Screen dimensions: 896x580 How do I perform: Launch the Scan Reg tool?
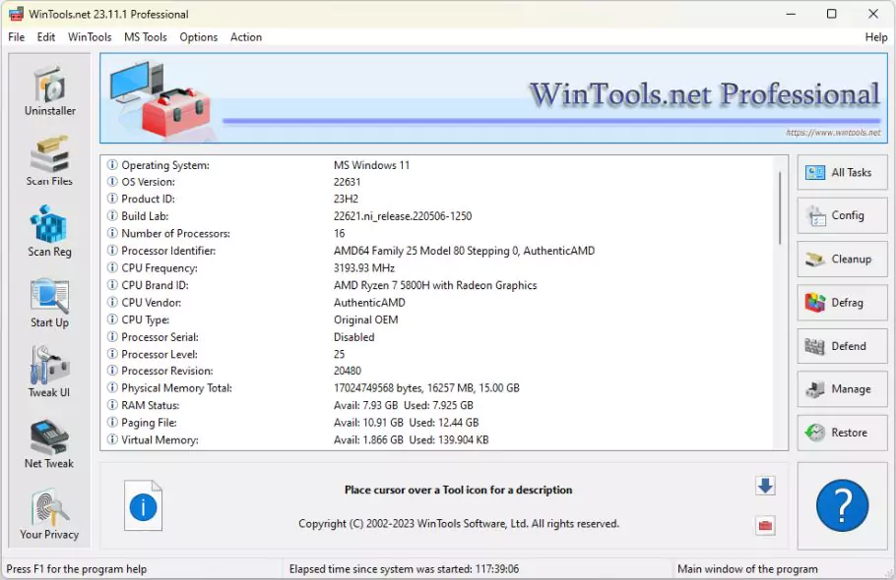(49, 230)
